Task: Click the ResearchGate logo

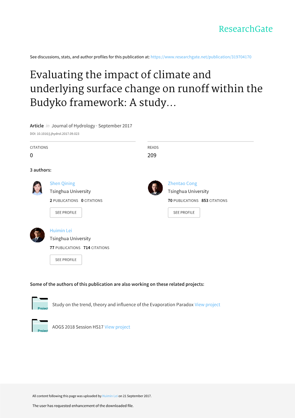Action: tap(246, 29)
